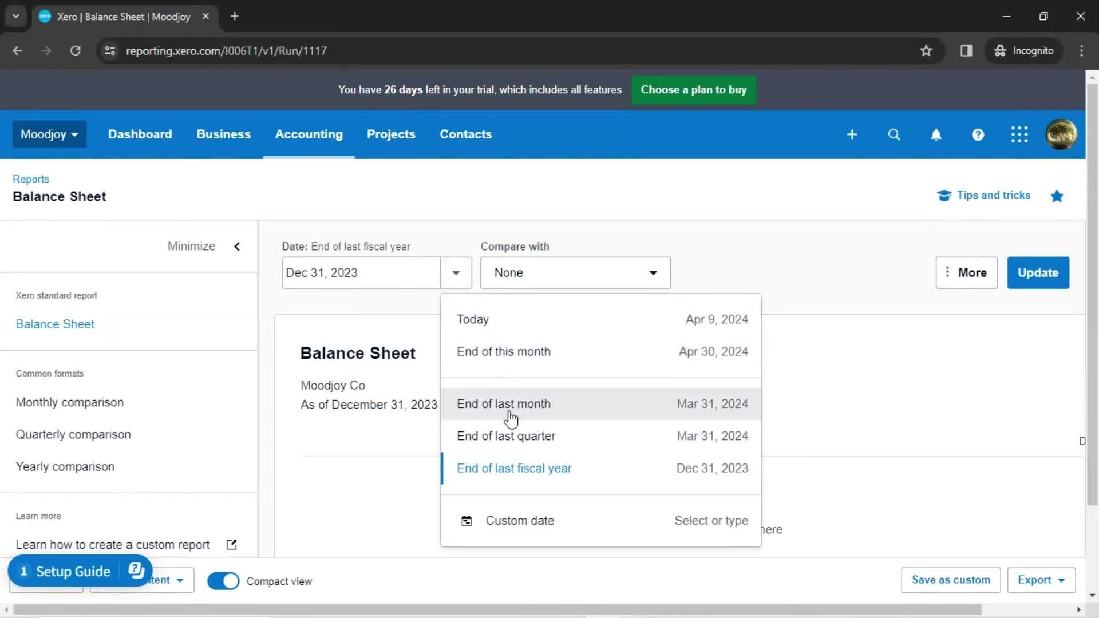
Task: Select Quarterly comparison format
Action: tap(73, 434)
